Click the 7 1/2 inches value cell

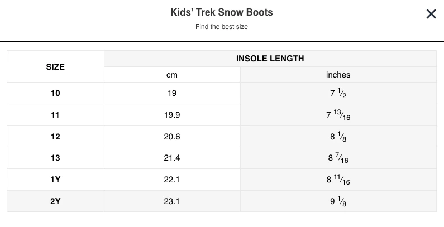[338, 94]
